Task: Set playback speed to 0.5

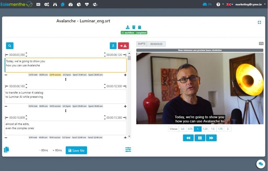Action: click(182, 129)
